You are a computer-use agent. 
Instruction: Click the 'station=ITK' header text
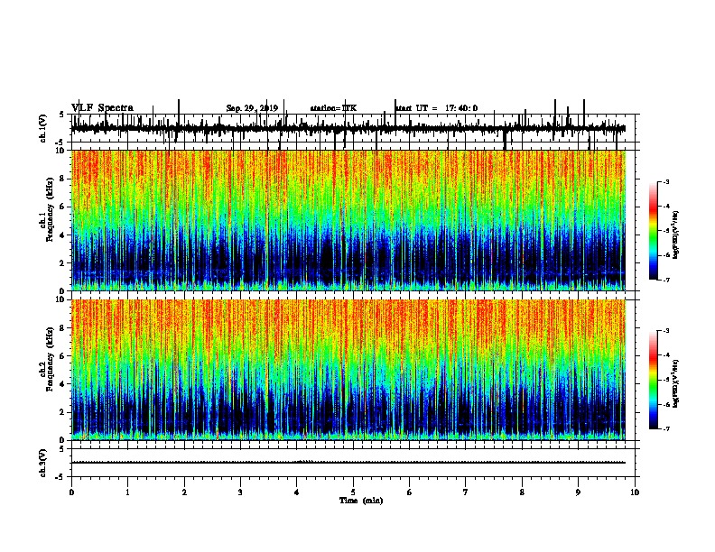click(333, 108)
